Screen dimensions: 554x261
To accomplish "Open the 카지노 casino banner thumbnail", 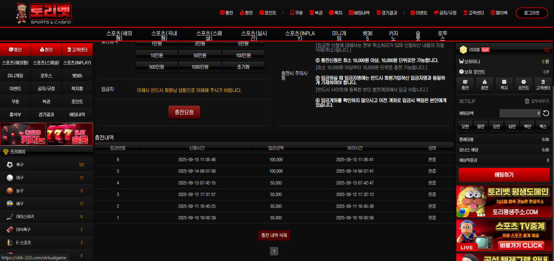I will point(23,134).
